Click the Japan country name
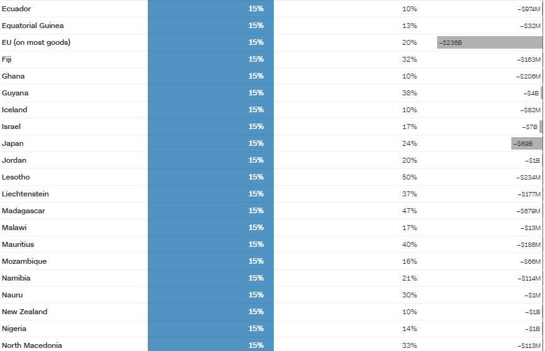 click(12, 143)
